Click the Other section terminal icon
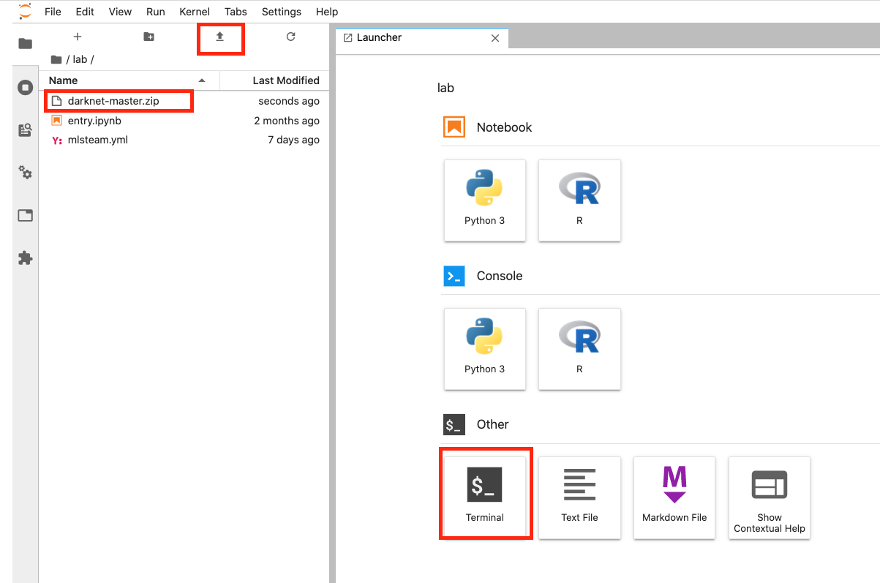This screenshot has width=880, height=583. [x=454, y=424]
